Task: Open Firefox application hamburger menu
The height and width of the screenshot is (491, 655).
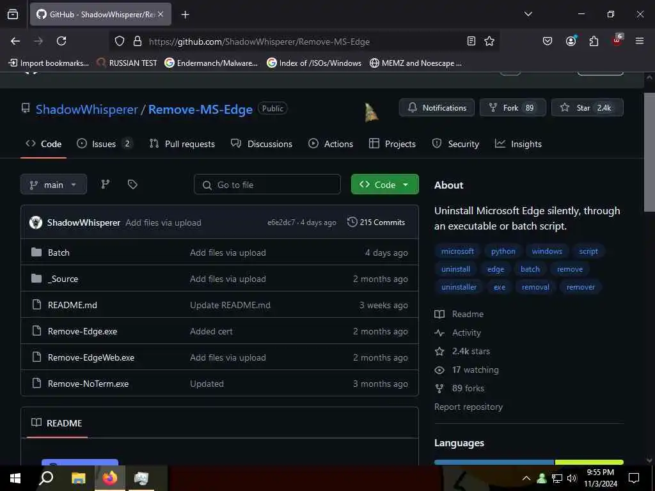Action: pos(640,41)
